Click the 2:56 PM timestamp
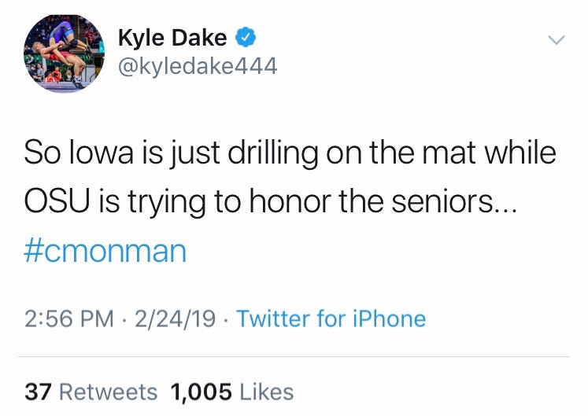This screenshot has height=416, width=588. 69,318
